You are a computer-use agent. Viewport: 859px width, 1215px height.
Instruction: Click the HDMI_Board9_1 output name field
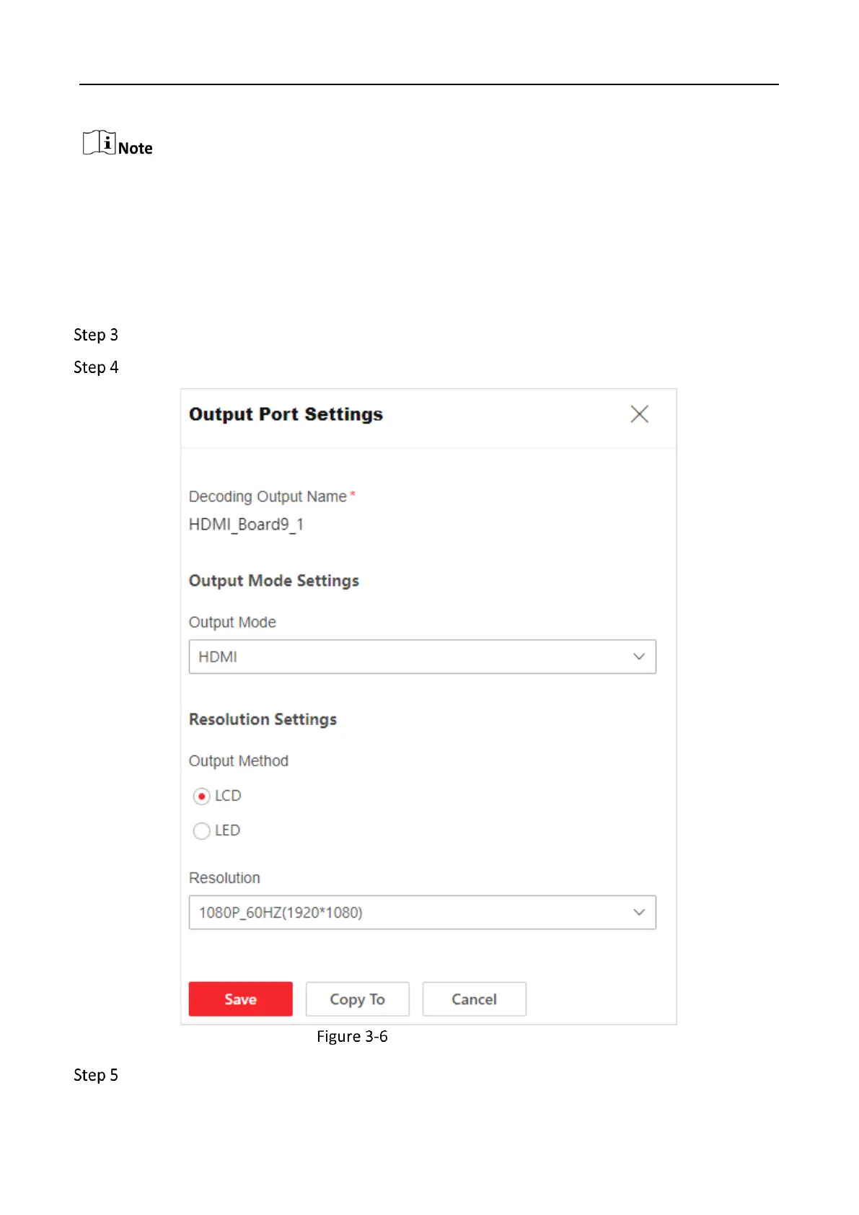[x=246, y=525]
